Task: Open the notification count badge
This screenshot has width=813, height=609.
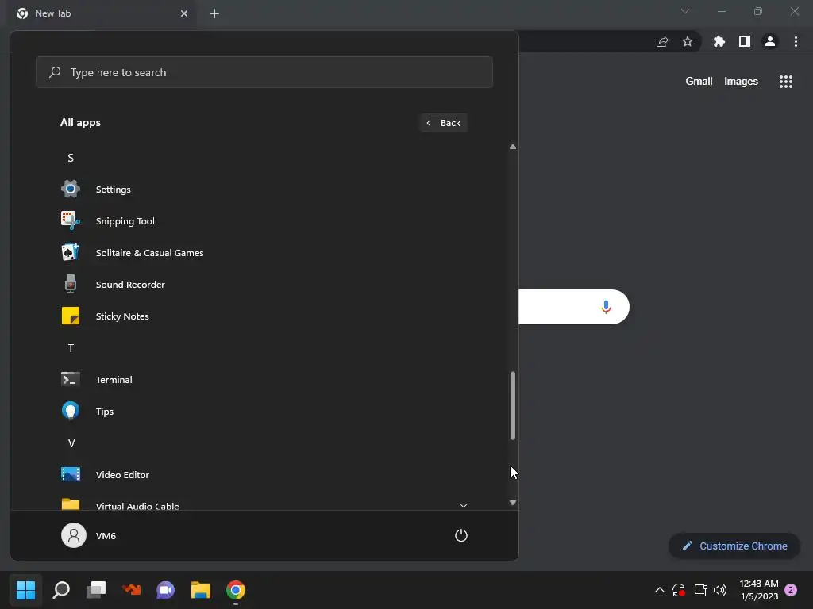Action: (791, 590)
